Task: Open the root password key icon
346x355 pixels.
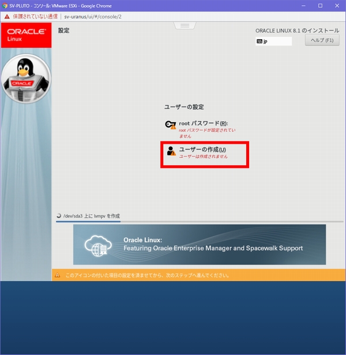Action: [x=170, y=125]
